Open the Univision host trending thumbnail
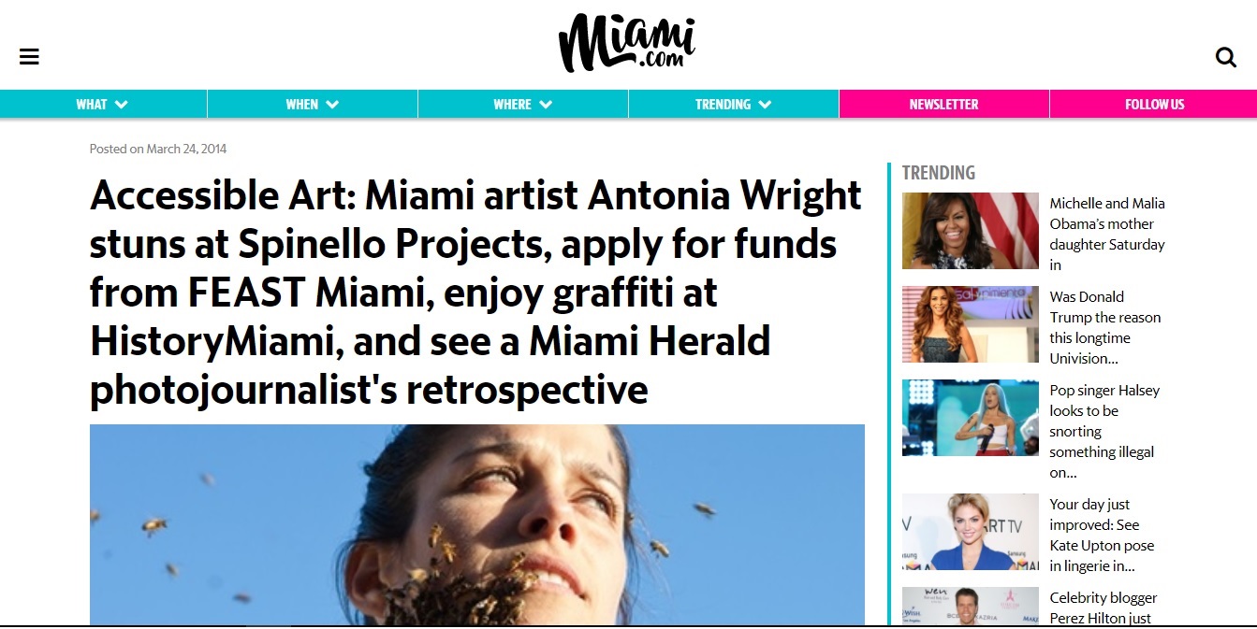This screenshot has width=1257, height=629. click(971, 324)
